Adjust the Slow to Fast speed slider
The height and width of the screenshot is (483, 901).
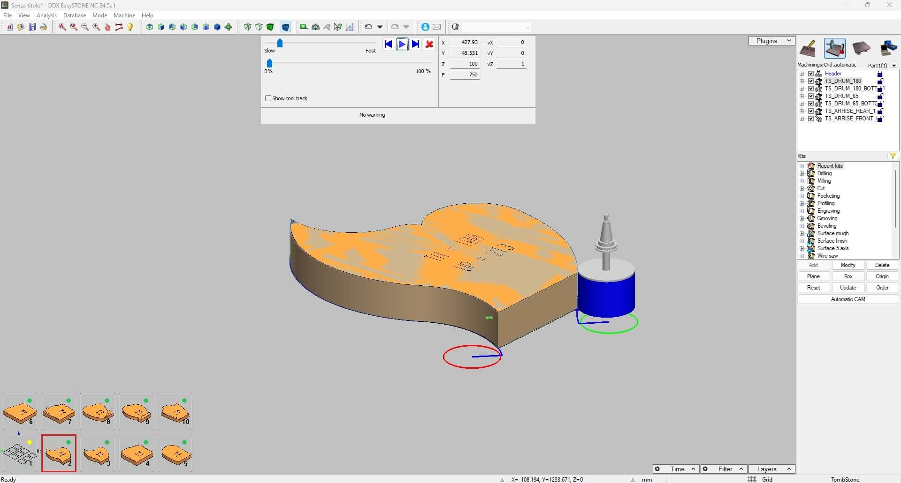pos(280,44)
